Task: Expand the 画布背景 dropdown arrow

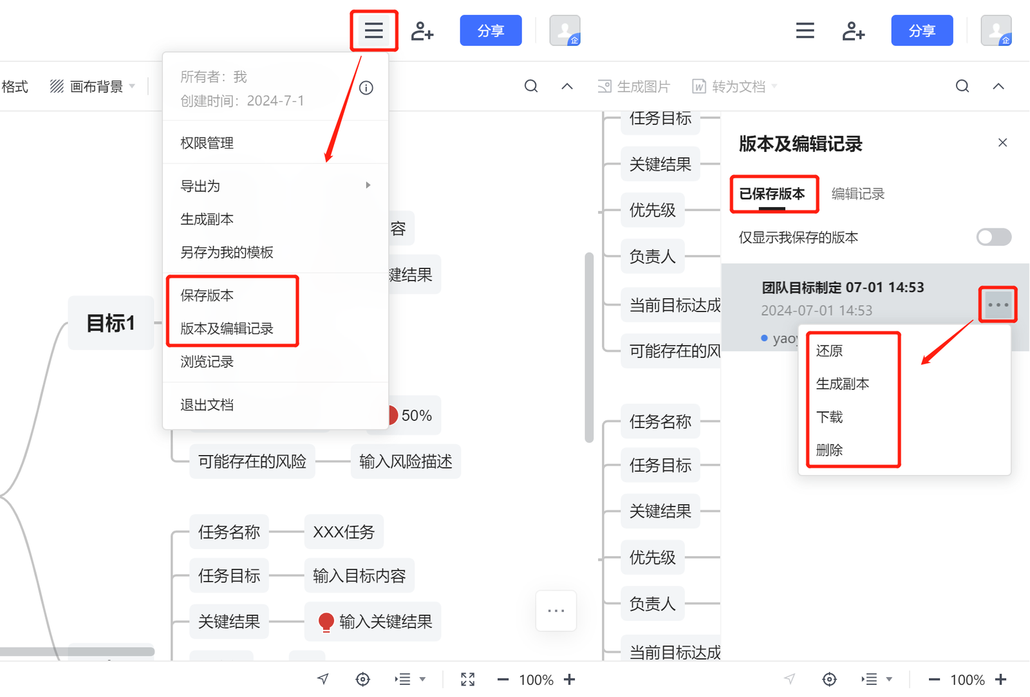Action: pos(132,86)
